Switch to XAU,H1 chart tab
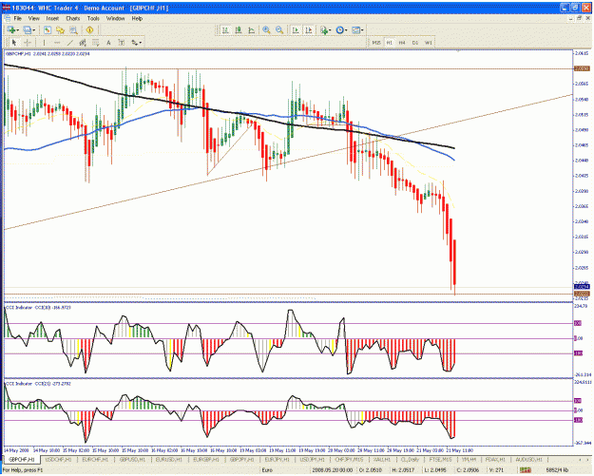The width and height of the screenshot is (594, 476). 382,460
